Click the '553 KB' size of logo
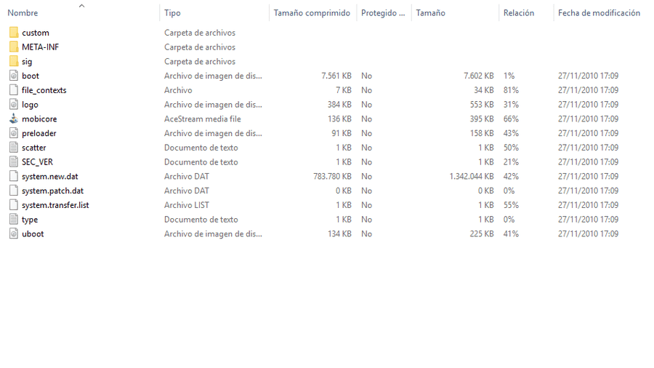This screenshot has width=654, height=368. pos(482,105)
